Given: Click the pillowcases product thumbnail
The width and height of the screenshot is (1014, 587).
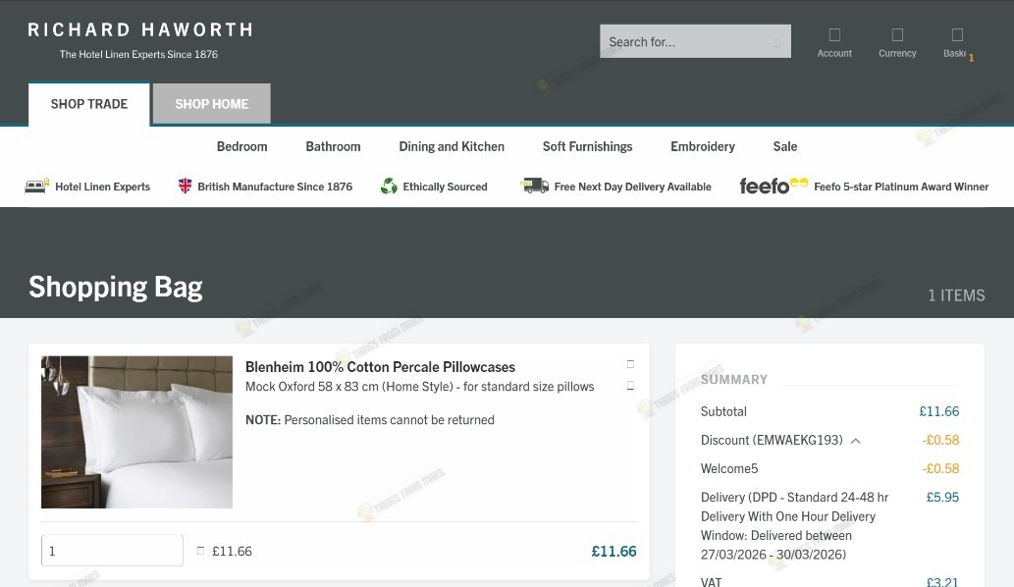Looking at the screenshot, I should pyautogui.click(x=136, y=432).
